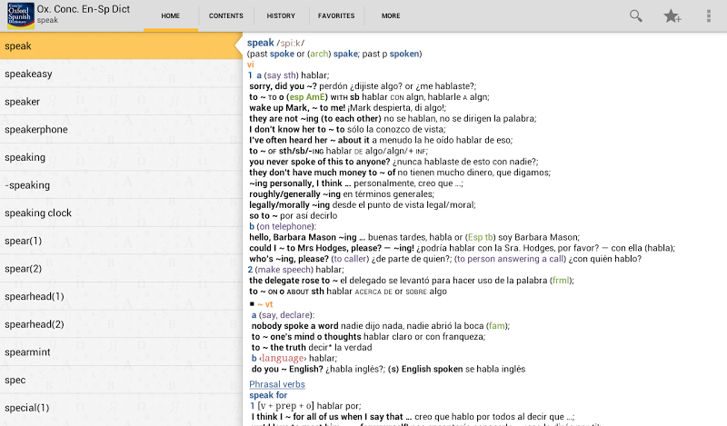The image size is (727, 426).
Task: Select the word 'speakeasy' in list
Action: (x=120, y=74)
